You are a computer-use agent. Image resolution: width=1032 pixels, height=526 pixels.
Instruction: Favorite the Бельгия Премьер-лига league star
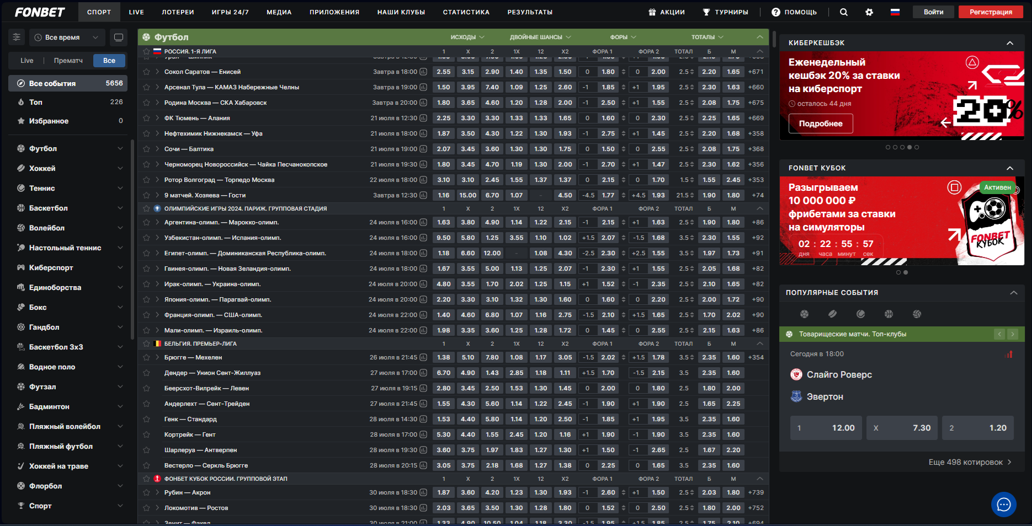[x=146, y=343]
